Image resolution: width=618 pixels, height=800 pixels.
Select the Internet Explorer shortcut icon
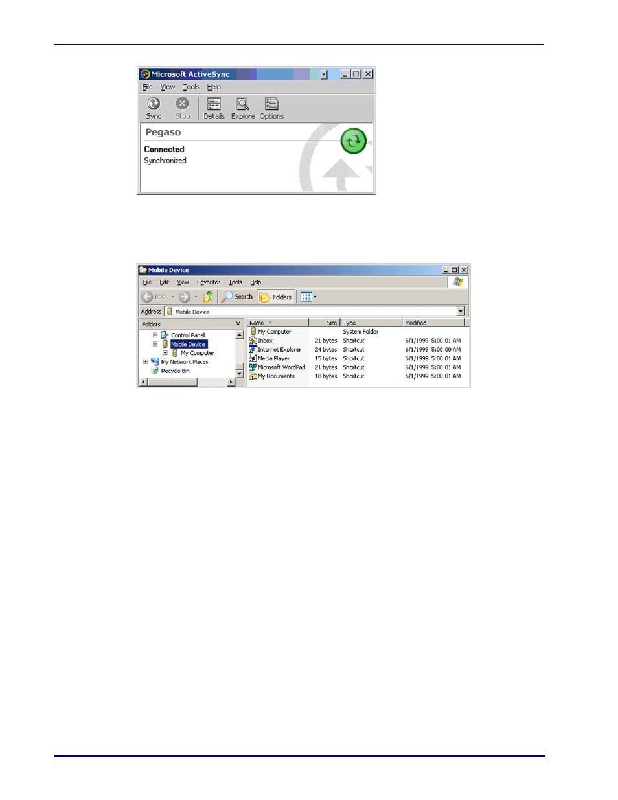253,349
